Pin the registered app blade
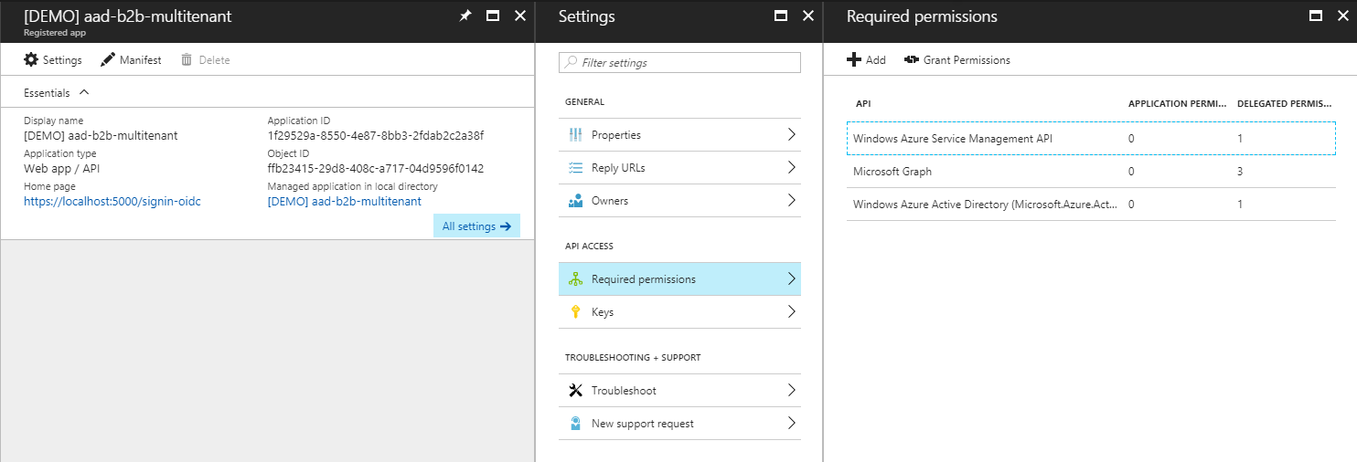 (x=465, y=16)
